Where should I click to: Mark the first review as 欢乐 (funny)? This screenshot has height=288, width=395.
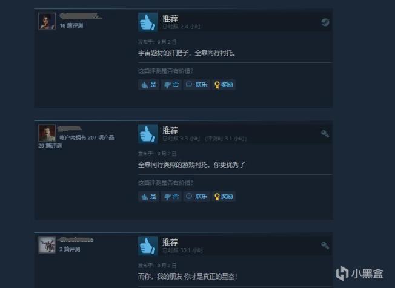[197, 85]
